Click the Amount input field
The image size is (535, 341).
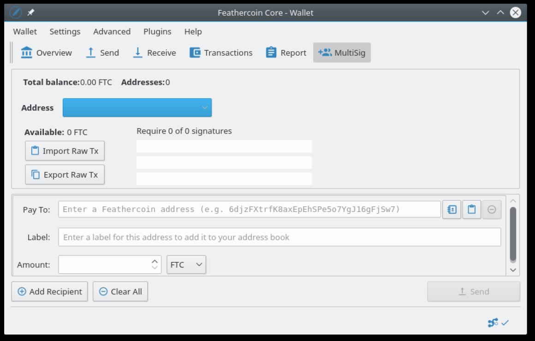click(x=104, y=265)
